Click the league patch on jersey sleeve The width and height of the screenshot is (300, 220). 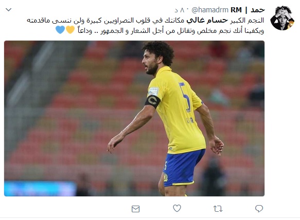pos(153,91)
